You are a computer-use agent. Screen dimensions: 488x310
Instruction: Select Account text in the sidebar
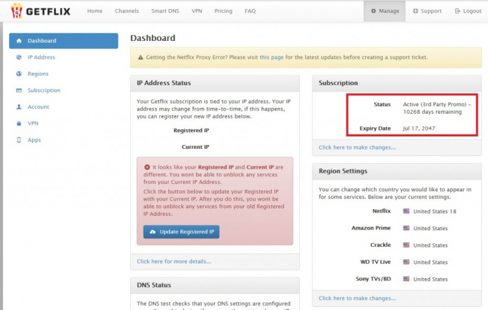[38, 107]
